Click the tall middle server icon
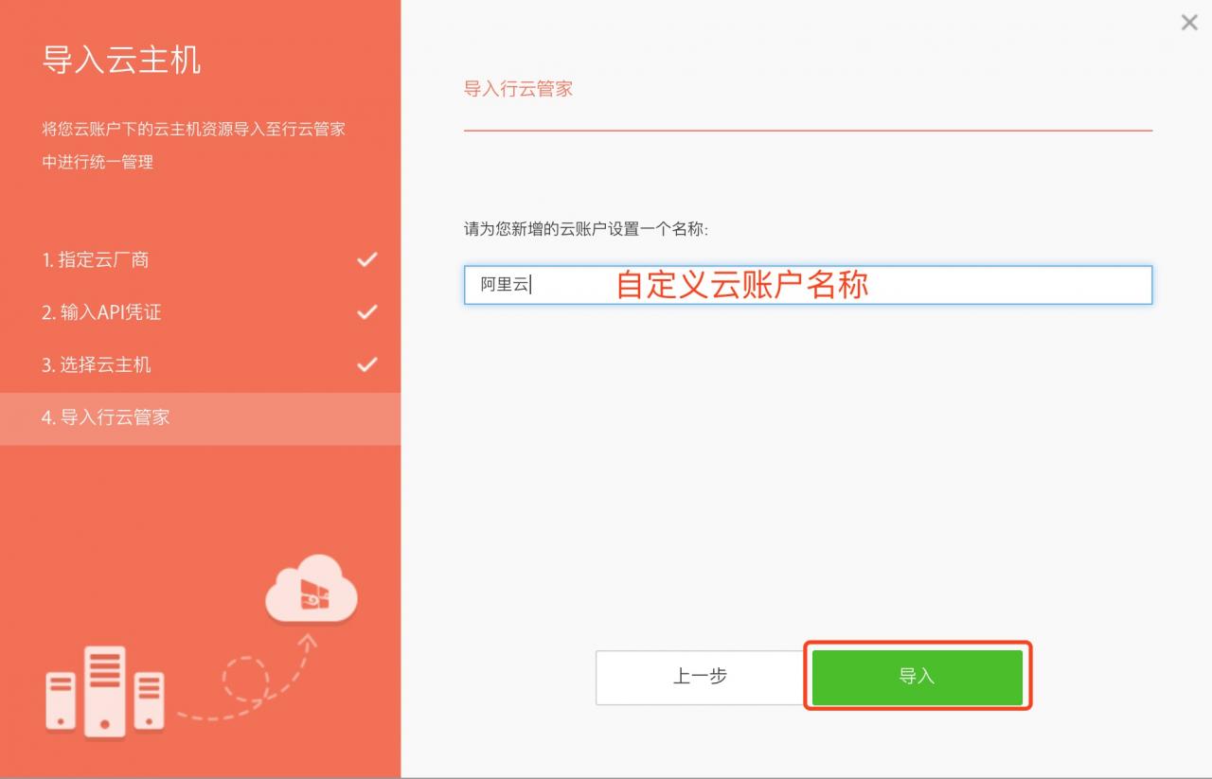The image size is (1212, 779). pyautogui.click(x=105, y=691)
